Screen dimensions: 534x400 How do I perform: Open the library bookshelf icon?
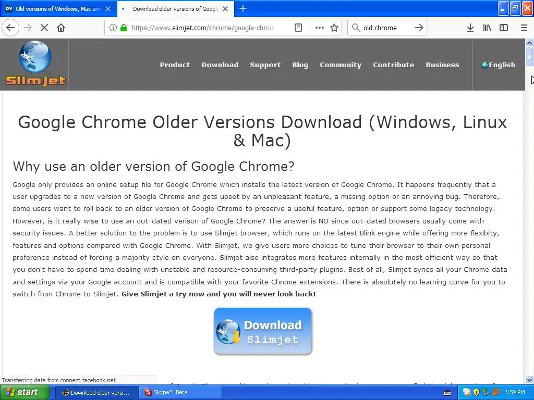(487, 28)
